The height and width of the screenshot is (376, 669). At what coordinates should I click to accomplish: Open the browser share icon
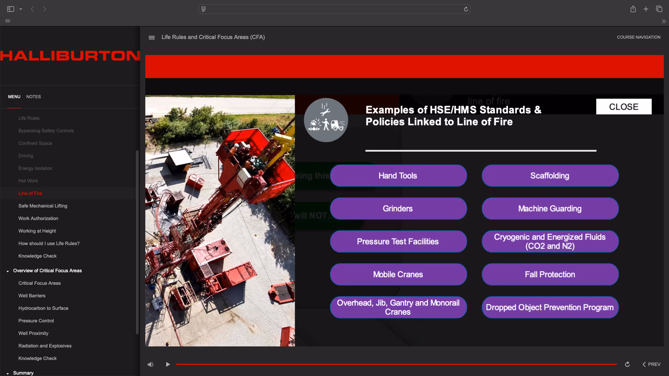[633, 9]
